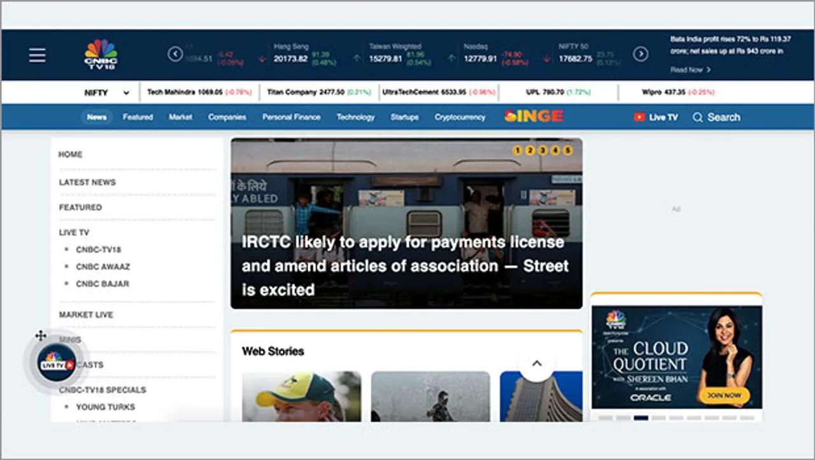This screenshot has width=815, height=460.
Task: Open the Technology tab
Action: [x=356, y=117]
